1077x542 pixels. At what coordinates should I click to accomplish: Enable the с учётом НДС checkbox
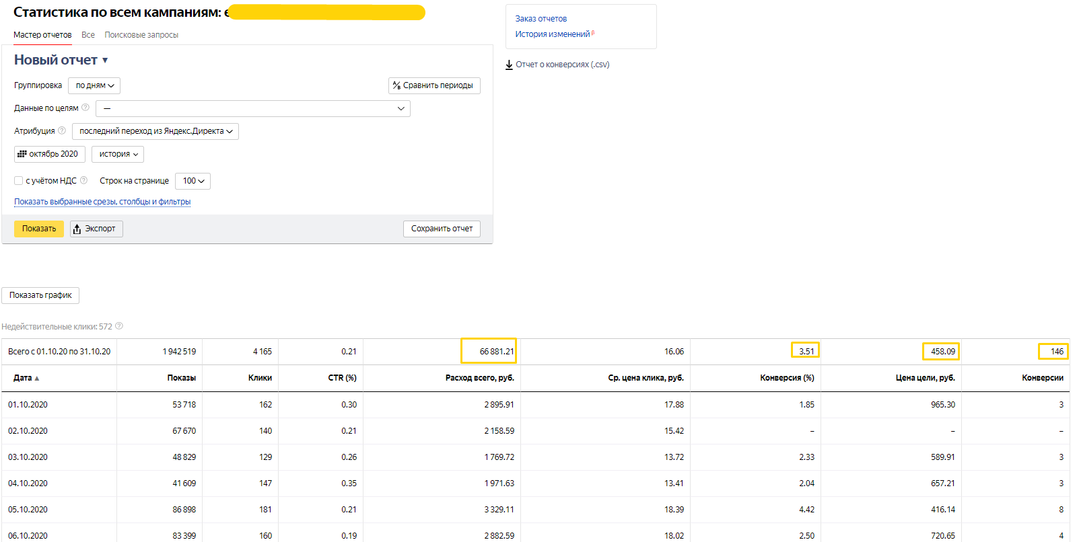pyautogui.click(x=19, y=180)
